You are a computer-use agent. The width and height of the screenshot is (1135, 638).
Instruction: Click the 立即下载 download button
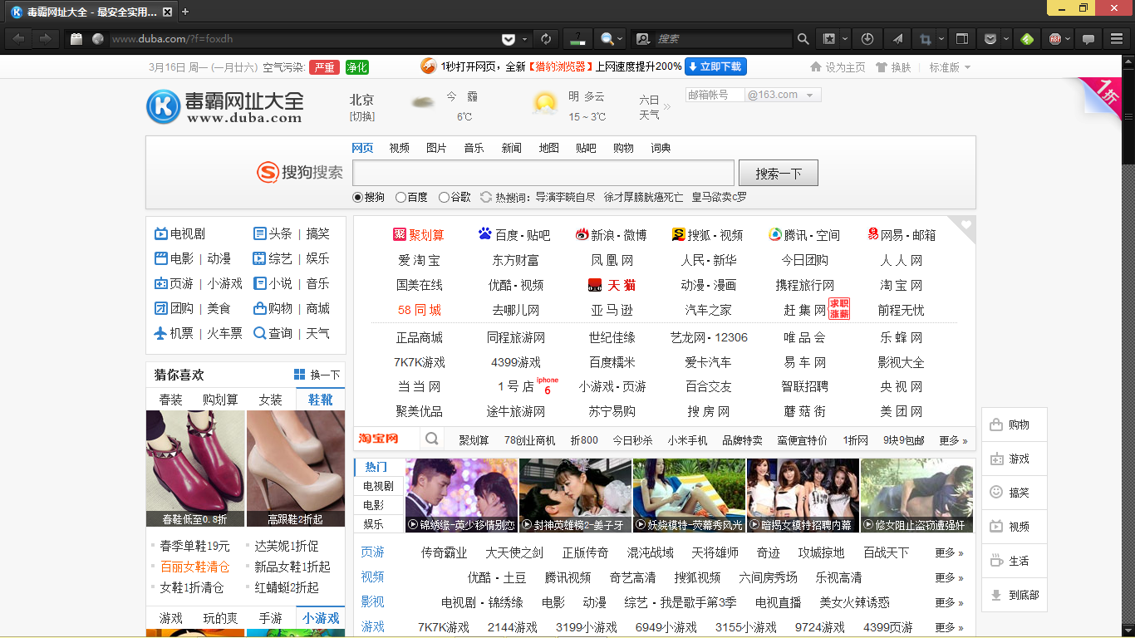pyautogui.click(x=715, y=66)
